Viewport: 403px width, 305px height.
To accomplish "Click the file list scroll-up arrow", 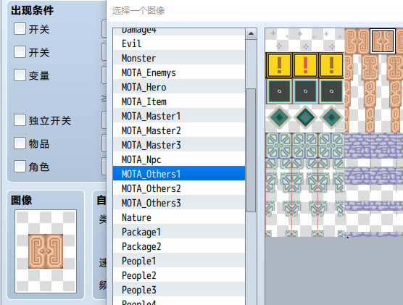I will [x=251, y=33].
